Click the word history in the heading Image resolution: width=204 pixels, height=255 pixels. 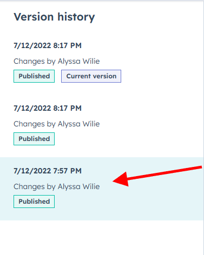coord(76,17)
